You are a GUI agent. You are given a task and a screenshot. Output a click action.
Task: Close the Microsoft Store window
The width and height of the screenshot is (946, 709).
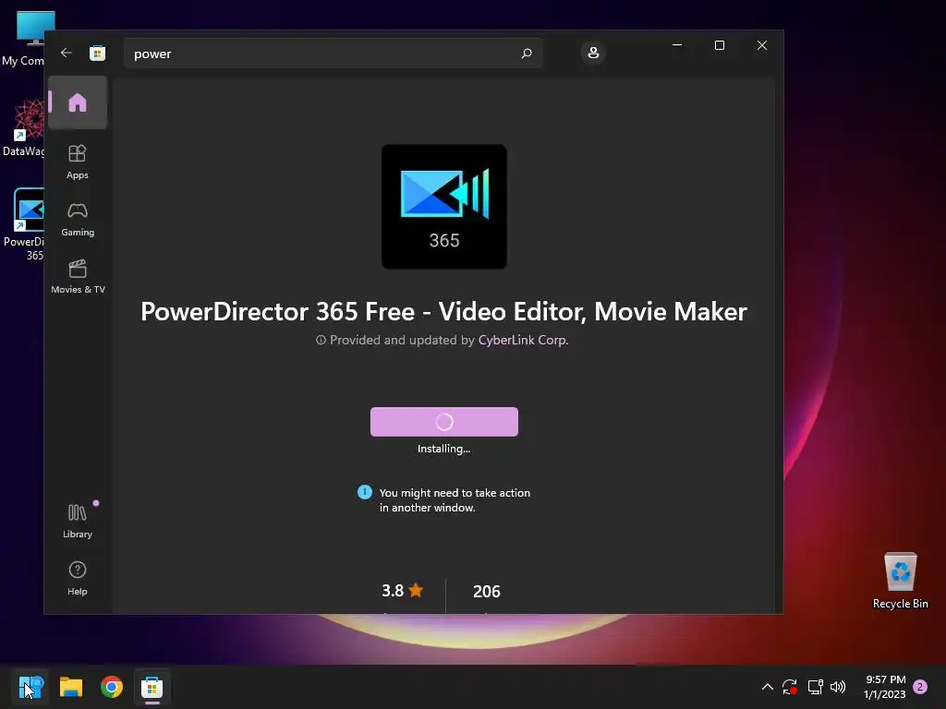[762, 45]
